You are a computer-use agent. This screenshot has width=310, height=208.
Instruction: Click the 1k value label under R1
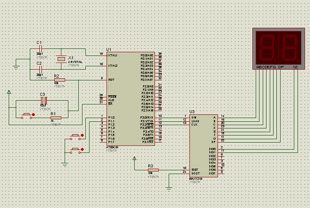[52, 121]
